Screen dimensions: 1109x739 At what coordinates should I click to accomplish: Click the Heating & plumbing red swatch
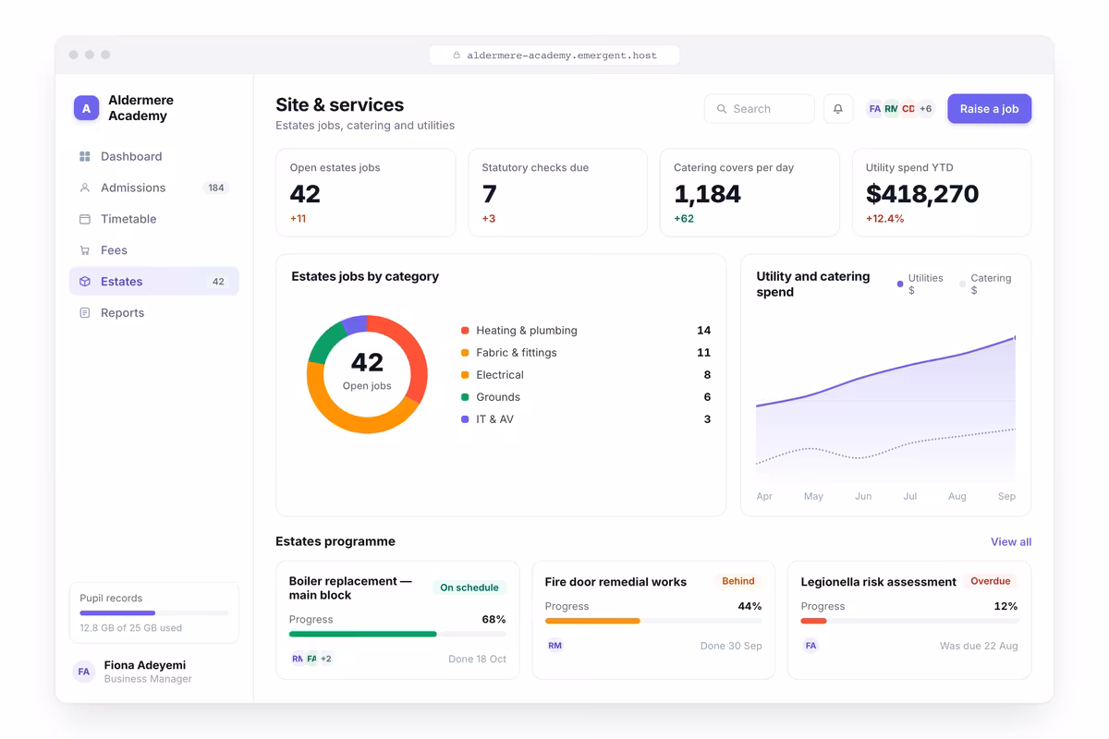pos(465,331)
